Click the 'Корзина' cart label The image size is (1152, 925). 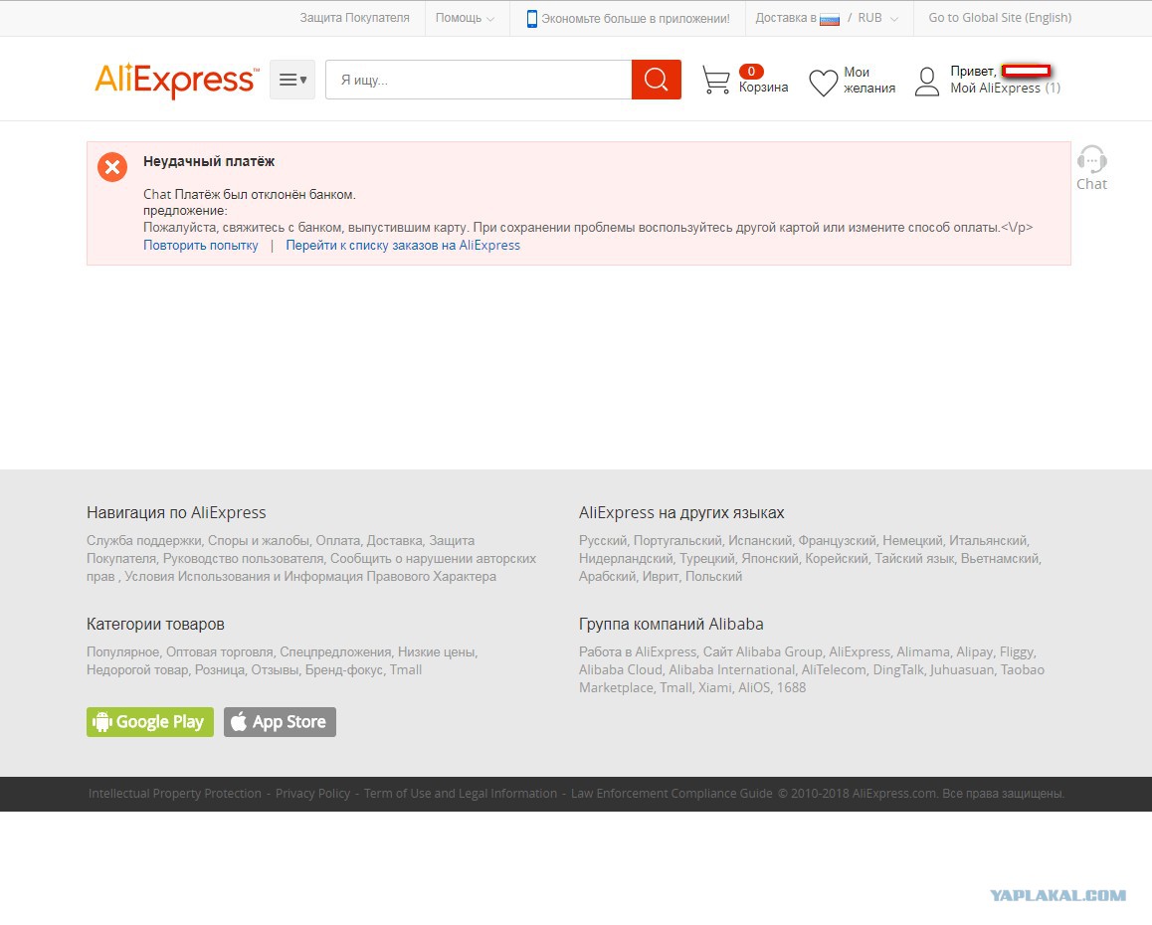coord(763,88)
